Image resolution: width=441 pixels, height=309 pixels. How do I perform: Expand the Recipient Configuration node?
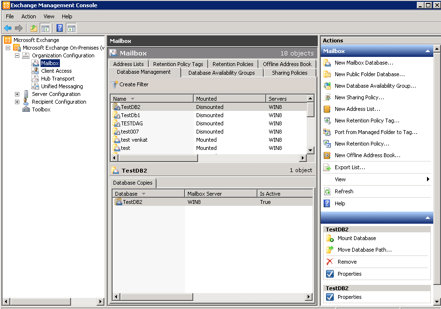tap(16, 102)
